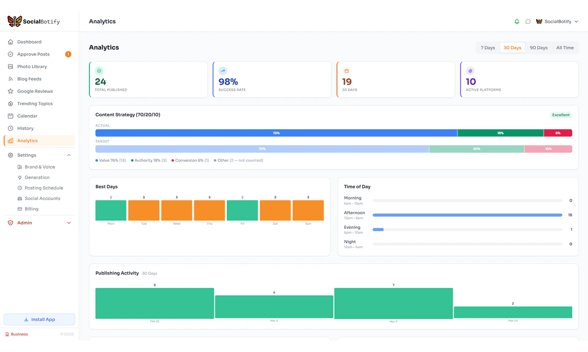Open Social Accounts settings
This screenshot has height=352, width=588.
(x=42, y=198)
